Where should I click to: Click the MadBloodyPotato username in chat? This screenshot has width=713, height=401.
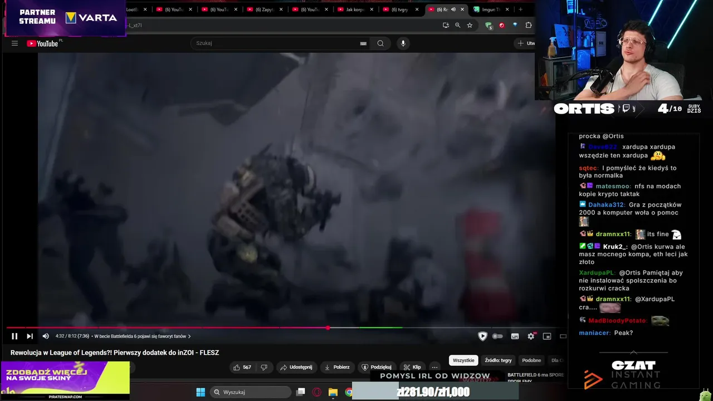click(x=617, y=320)
